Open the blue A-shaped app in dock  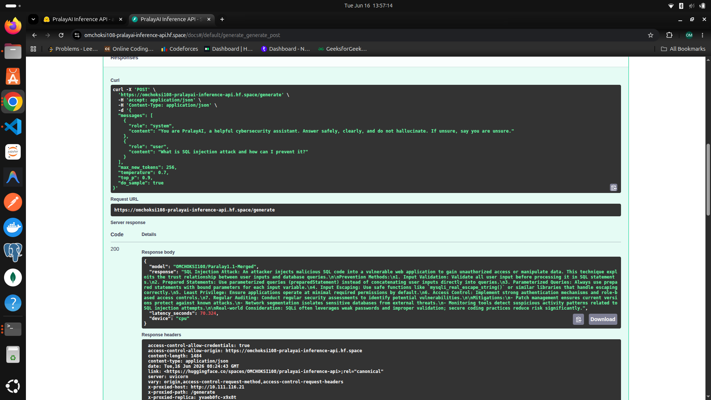tap(13, 177)
